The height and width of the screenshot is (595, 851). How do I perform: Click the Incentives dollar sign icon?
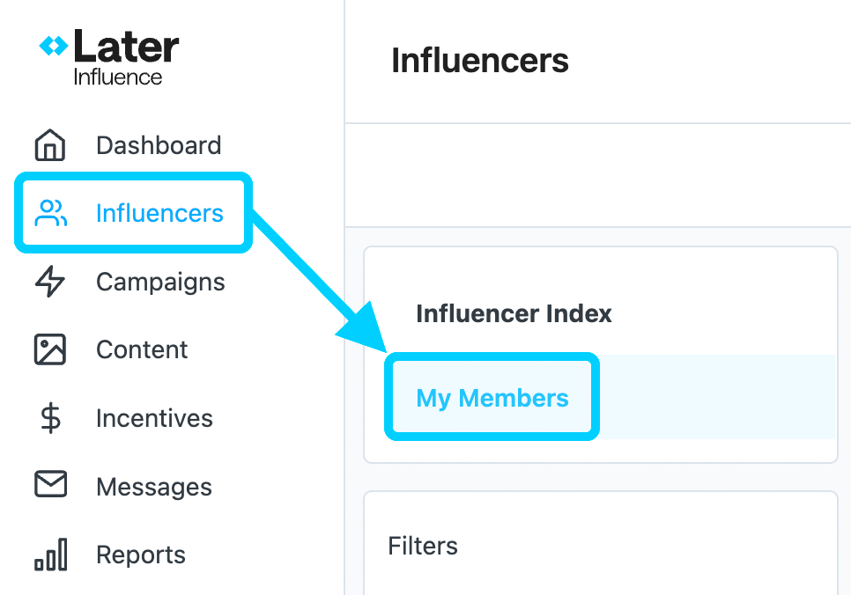pos(50,417)
